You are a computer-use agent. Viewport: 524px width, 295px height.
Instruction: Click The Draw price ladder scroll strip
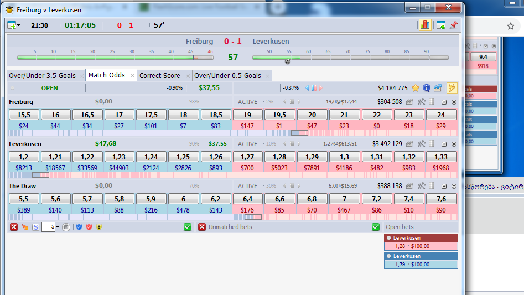(232, 217)
